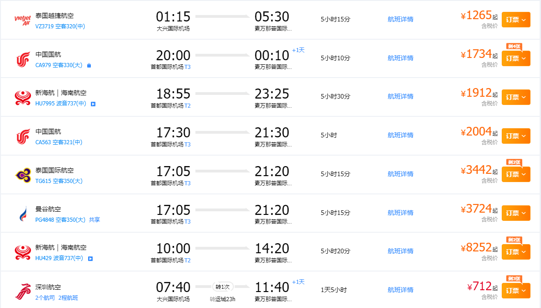
Task: Click the 共享 label on flight PG4848
Action: pos(95,220)
